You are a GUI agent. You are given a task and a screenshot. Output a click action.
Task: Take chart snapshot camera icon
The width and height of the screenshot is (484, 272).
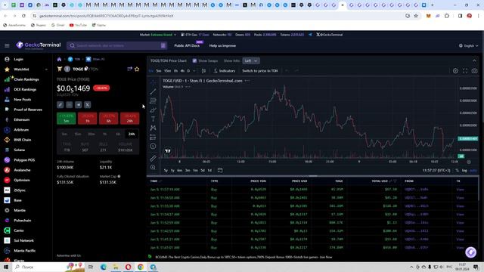pyautogui.click(x=474, y=71)
